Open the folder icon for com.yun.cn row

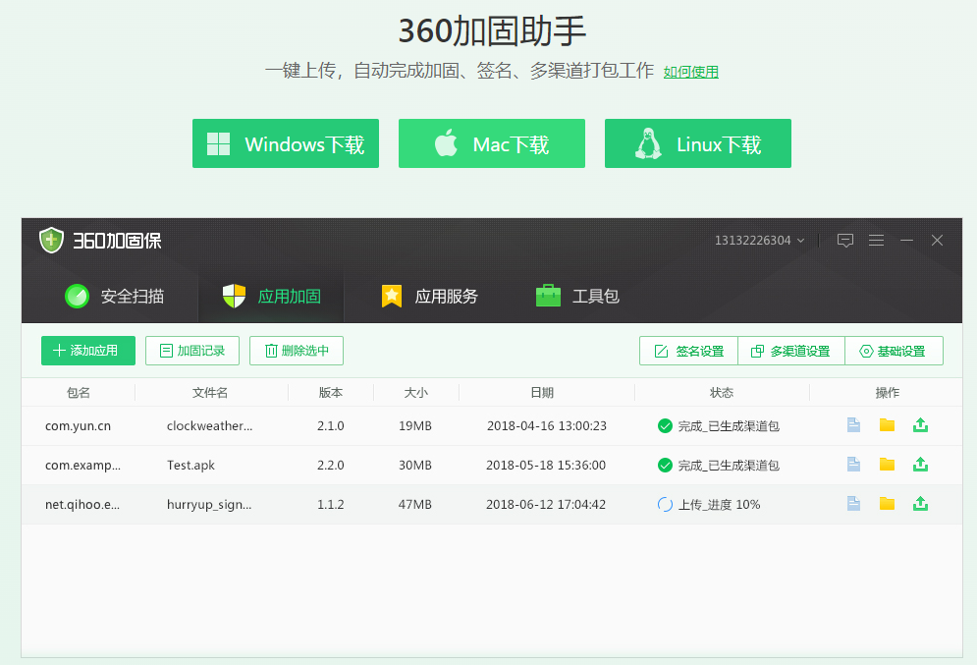click(x=887, y=425)
